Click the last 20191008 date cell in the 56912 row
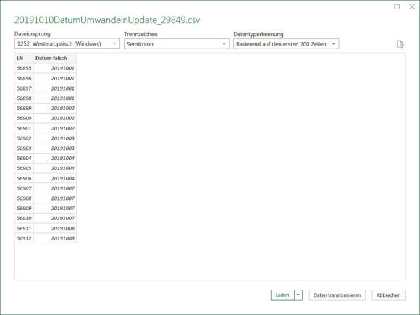420x315 pixels. [x=55, y=238]
